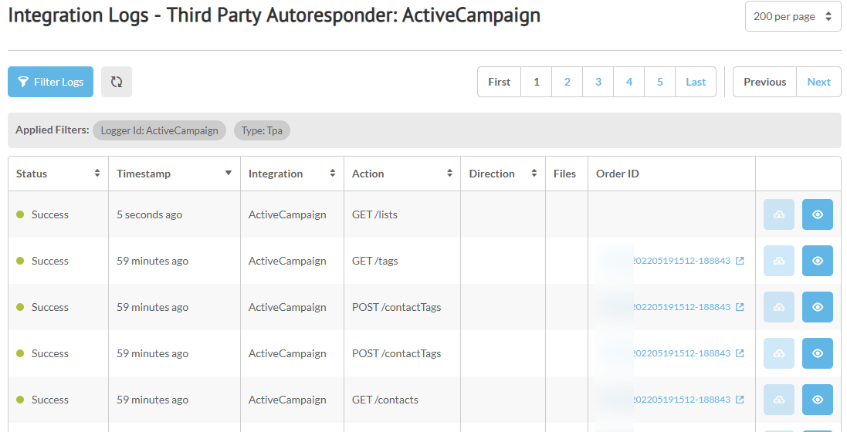Open the Filter Logs button
Viewport: 847px width, 432px height.
click(x=50, y=82)
